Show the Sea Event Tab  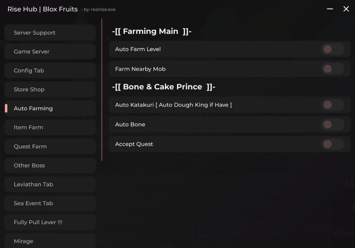50,203
